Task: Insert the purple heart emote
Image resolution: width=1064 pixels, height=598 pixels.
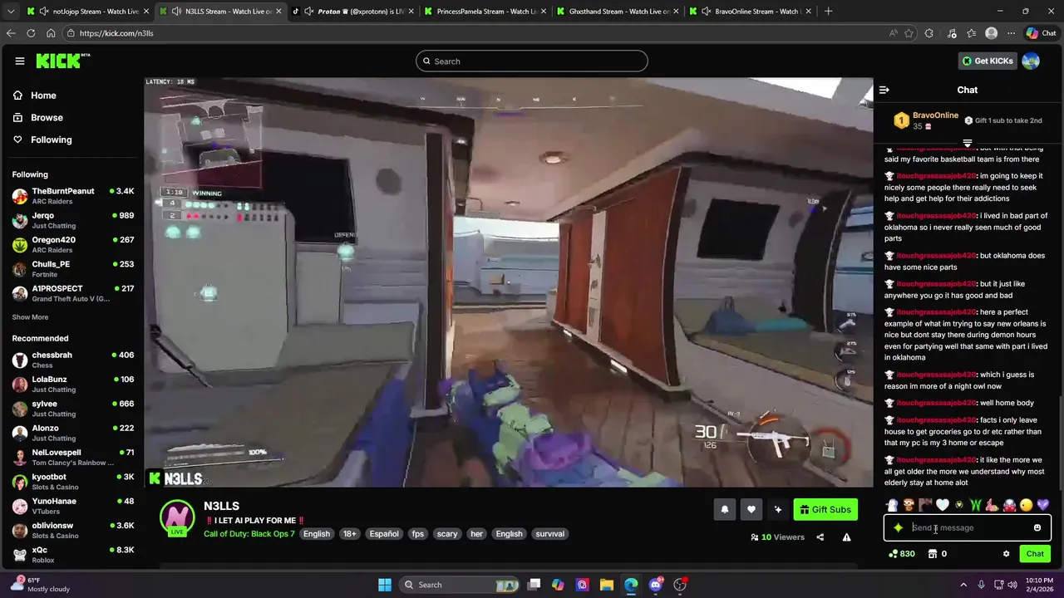Action: point(1043,505)
